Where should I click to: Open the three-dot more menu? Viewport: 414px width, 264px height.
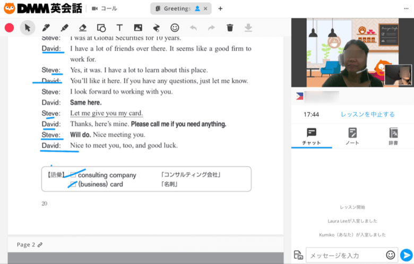(x=406, y=8)
